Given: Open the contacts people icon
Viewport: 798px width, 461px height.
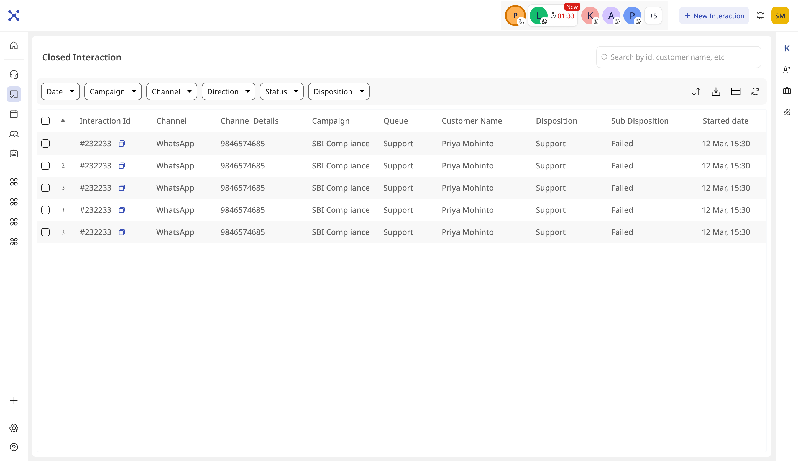Looking at the screenshot, I should pos(14,134).
